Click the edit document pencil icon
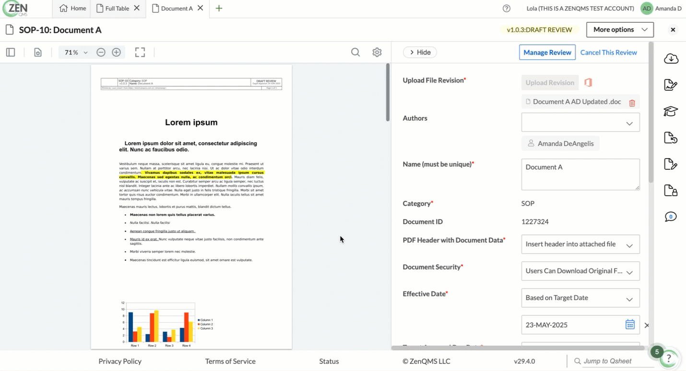The width and height of the screenshot is (686, 371). 671,164
